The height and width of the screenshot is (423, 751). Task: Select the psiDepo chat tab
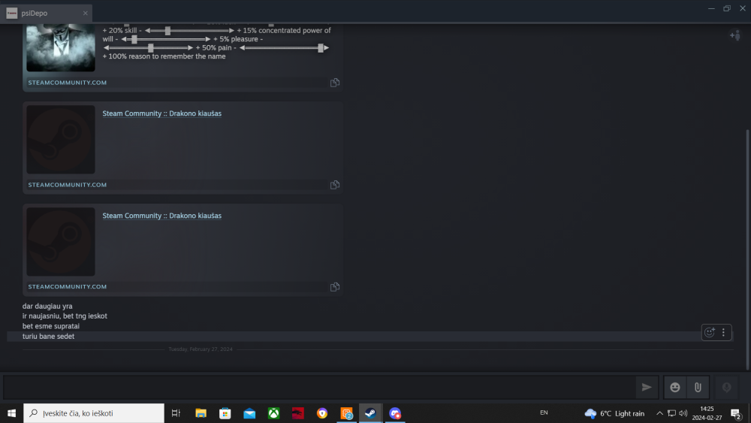click(x=47, y=13)
